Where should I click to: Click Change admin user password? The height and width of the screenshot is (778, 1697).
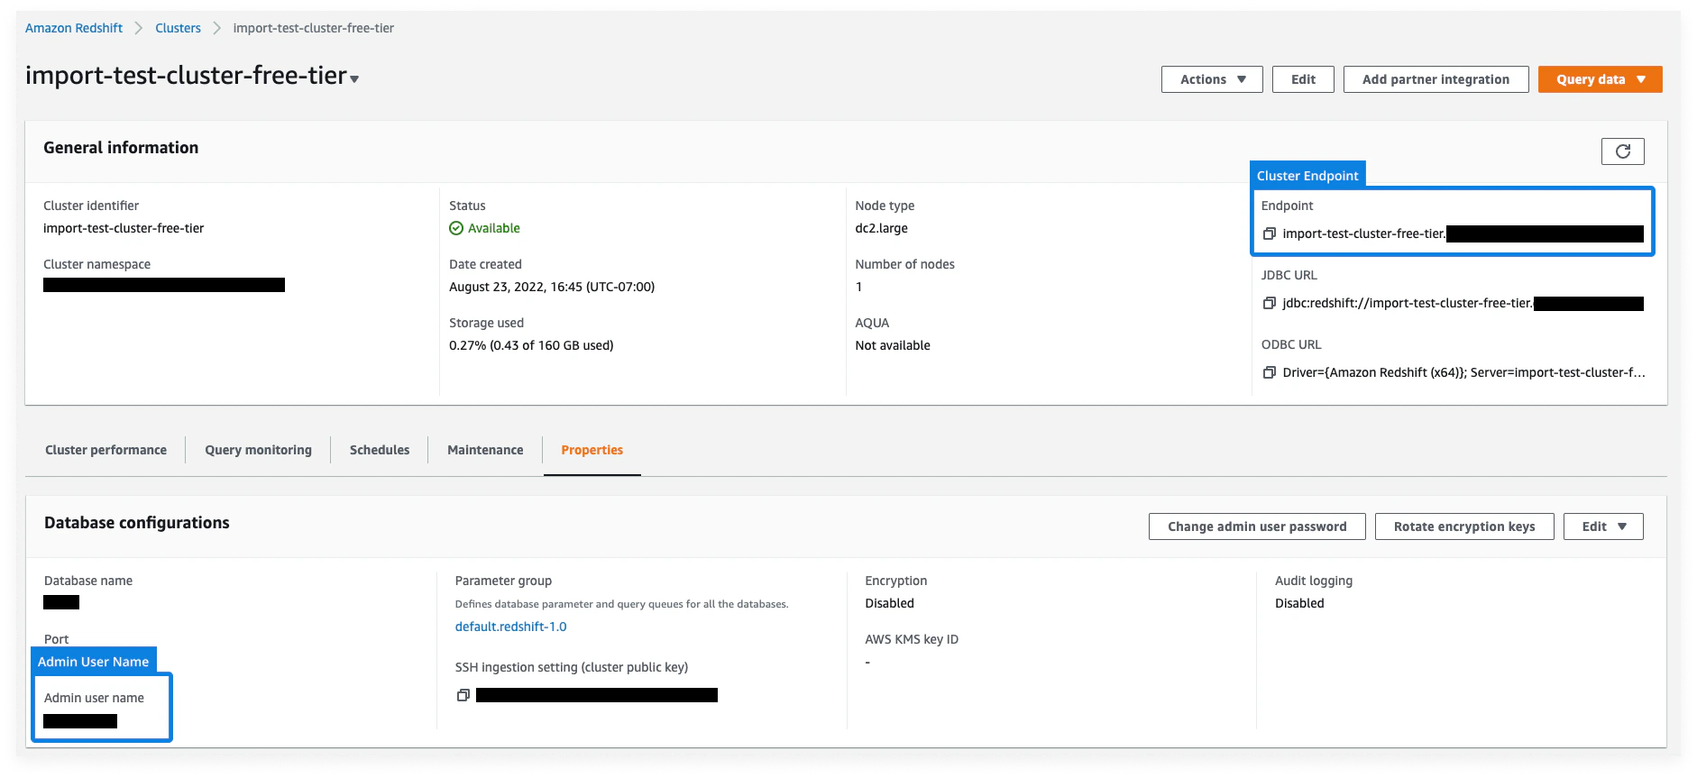pos(1257,526)
